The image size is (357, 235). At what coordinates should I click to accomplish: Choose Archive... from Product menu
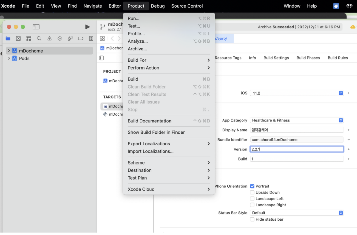(169, 49)
